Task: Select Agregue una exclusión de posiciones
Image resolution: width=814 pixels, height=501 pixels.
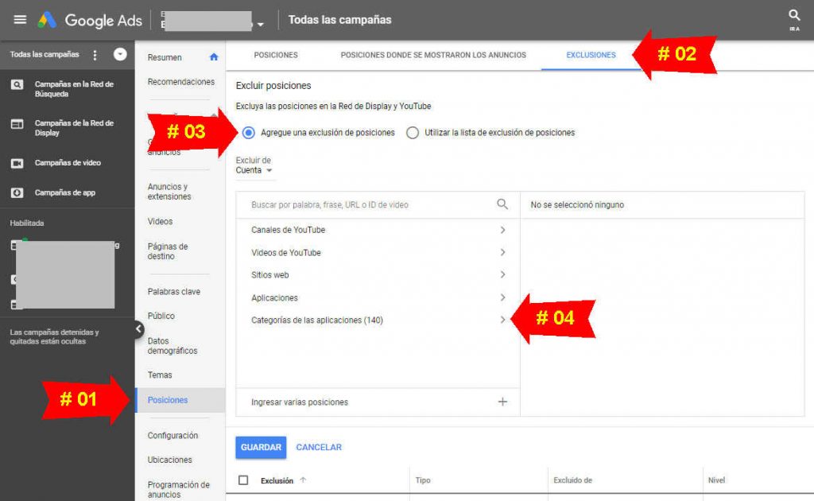Action: point(246,133)
